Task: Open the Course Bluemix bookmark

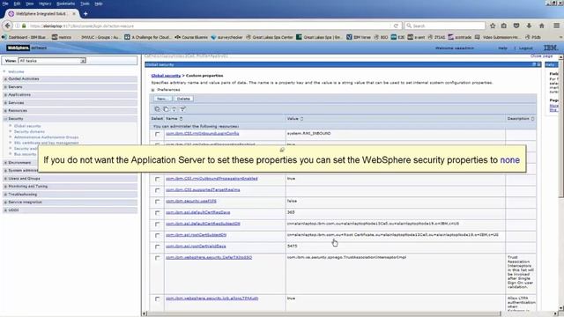Action: (x=191, y=37)
